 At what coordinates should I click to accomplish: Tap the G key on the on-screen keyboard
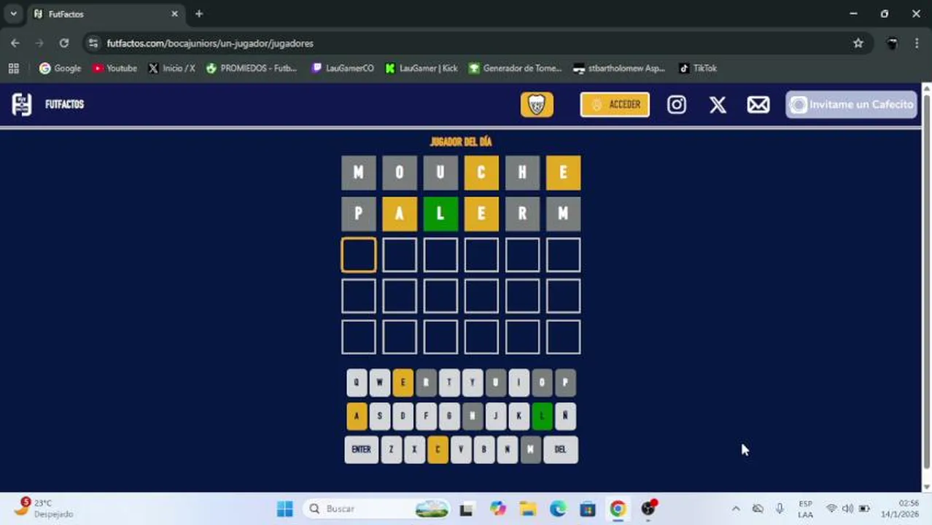pos(449,416)
